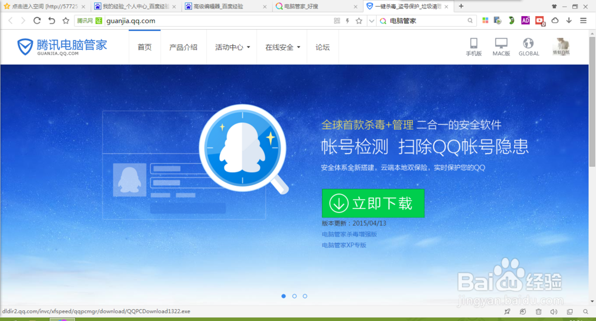Open the cloud sync icon
Image resolution: width=596 pixels, height=321 pixels.
pos(555,20)
